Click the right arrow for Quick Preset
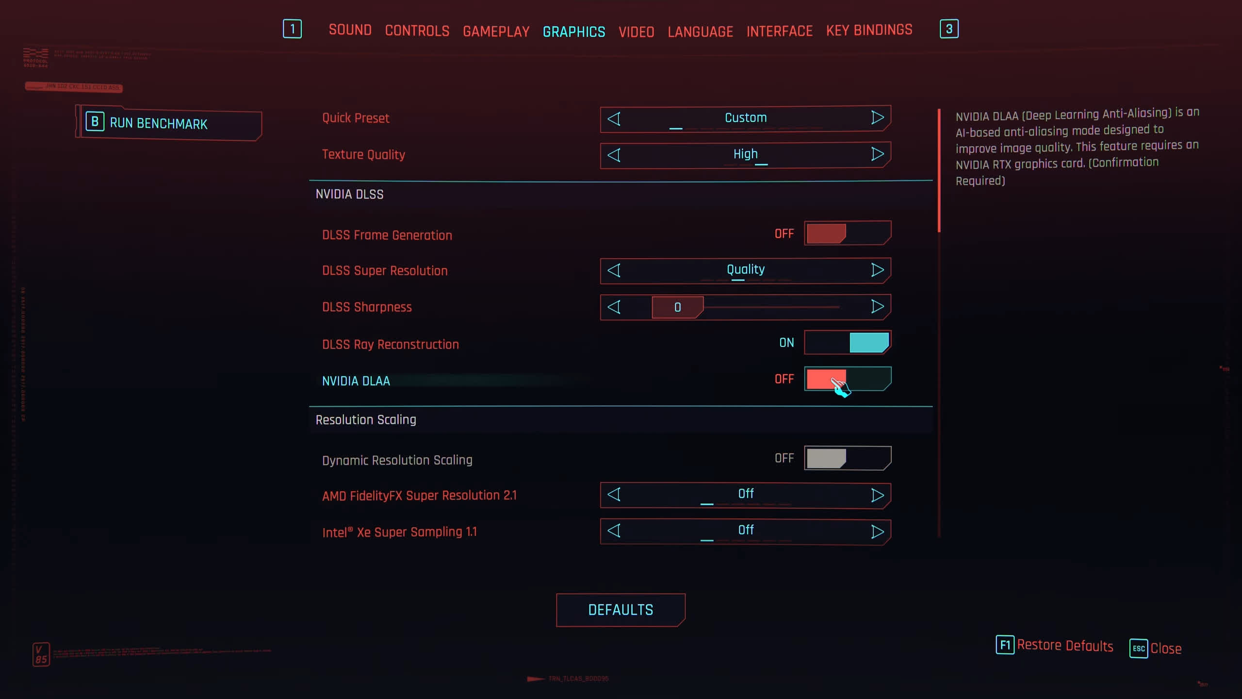Screen dimensions: 1242x699 [x=877, y=117]
